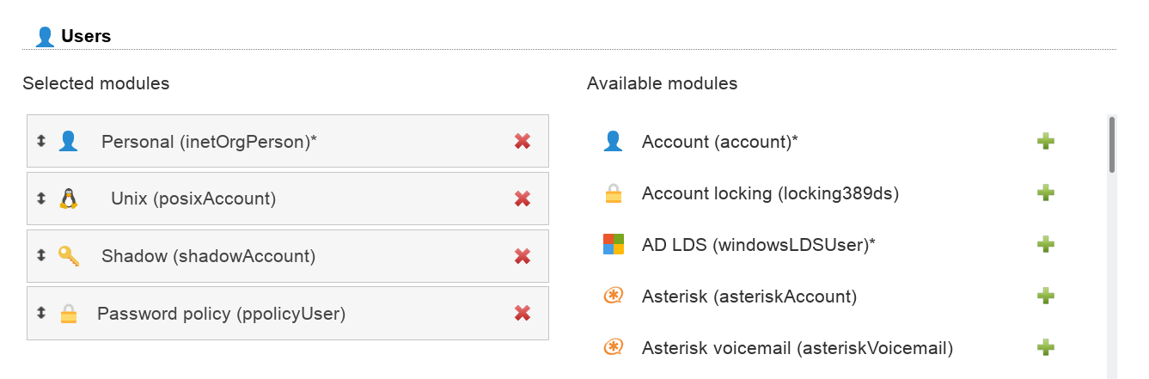Remove the Shadow (shadowAccount) module
Viewport: 1149px width, 379px height.
[522, 256]
